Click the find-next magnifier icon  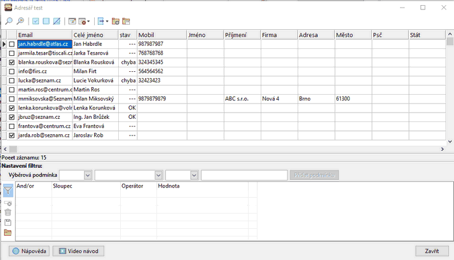coord(21,21)
